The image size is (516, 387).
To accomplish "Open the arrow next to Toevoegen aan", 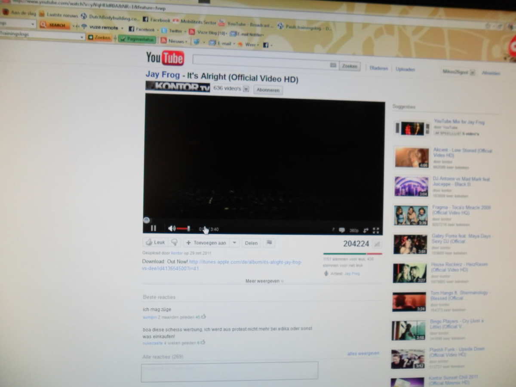I will coord(234,243).
